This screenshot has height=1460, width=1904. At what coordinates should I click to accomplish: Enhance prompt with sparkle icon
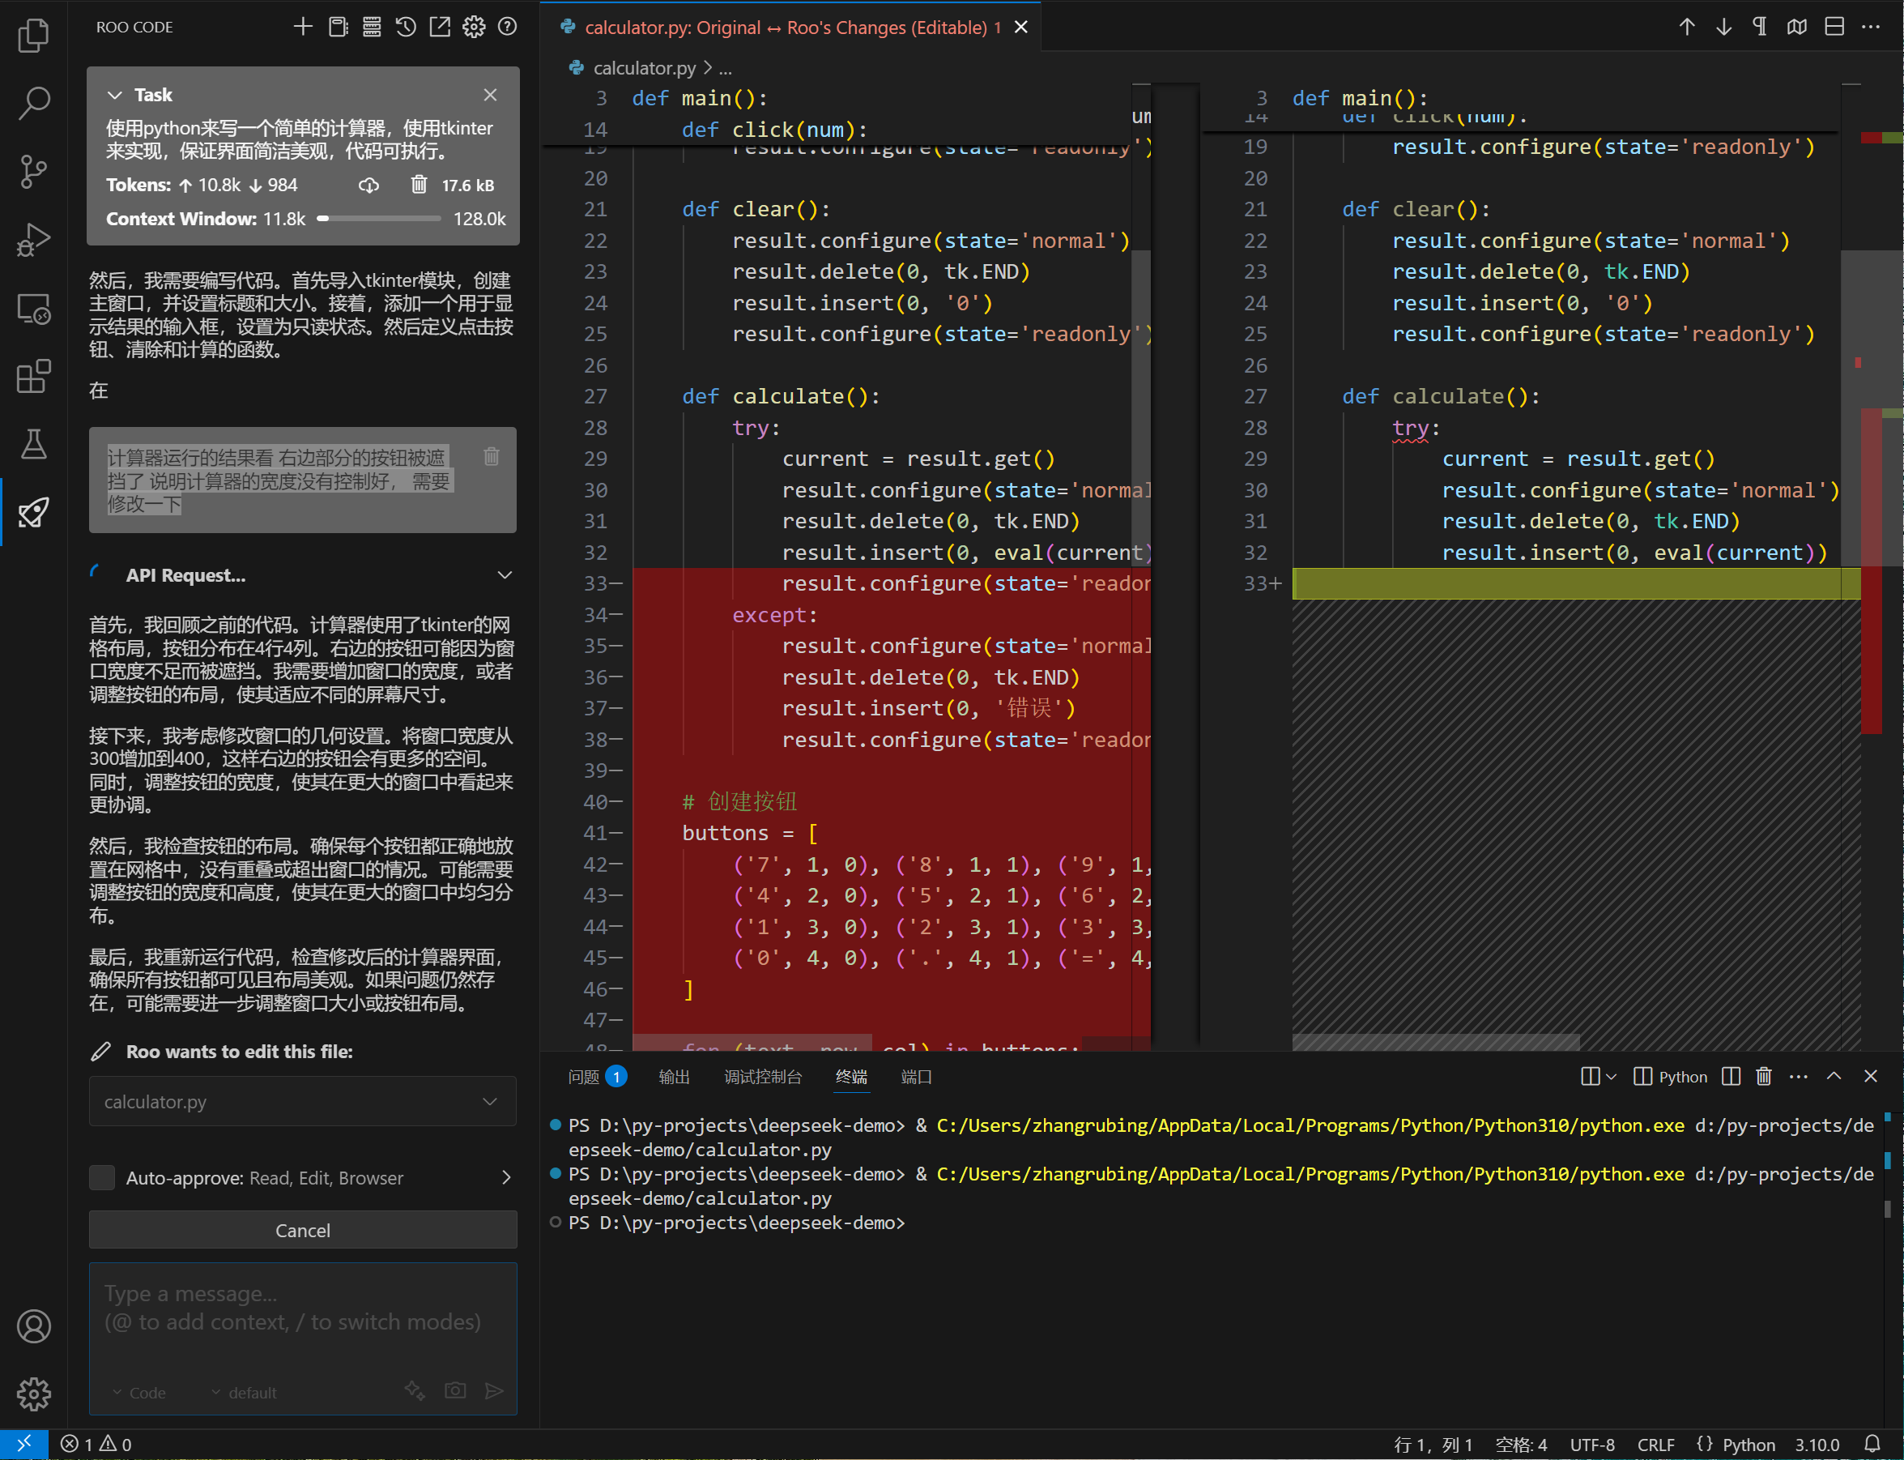click(415, 1390)
